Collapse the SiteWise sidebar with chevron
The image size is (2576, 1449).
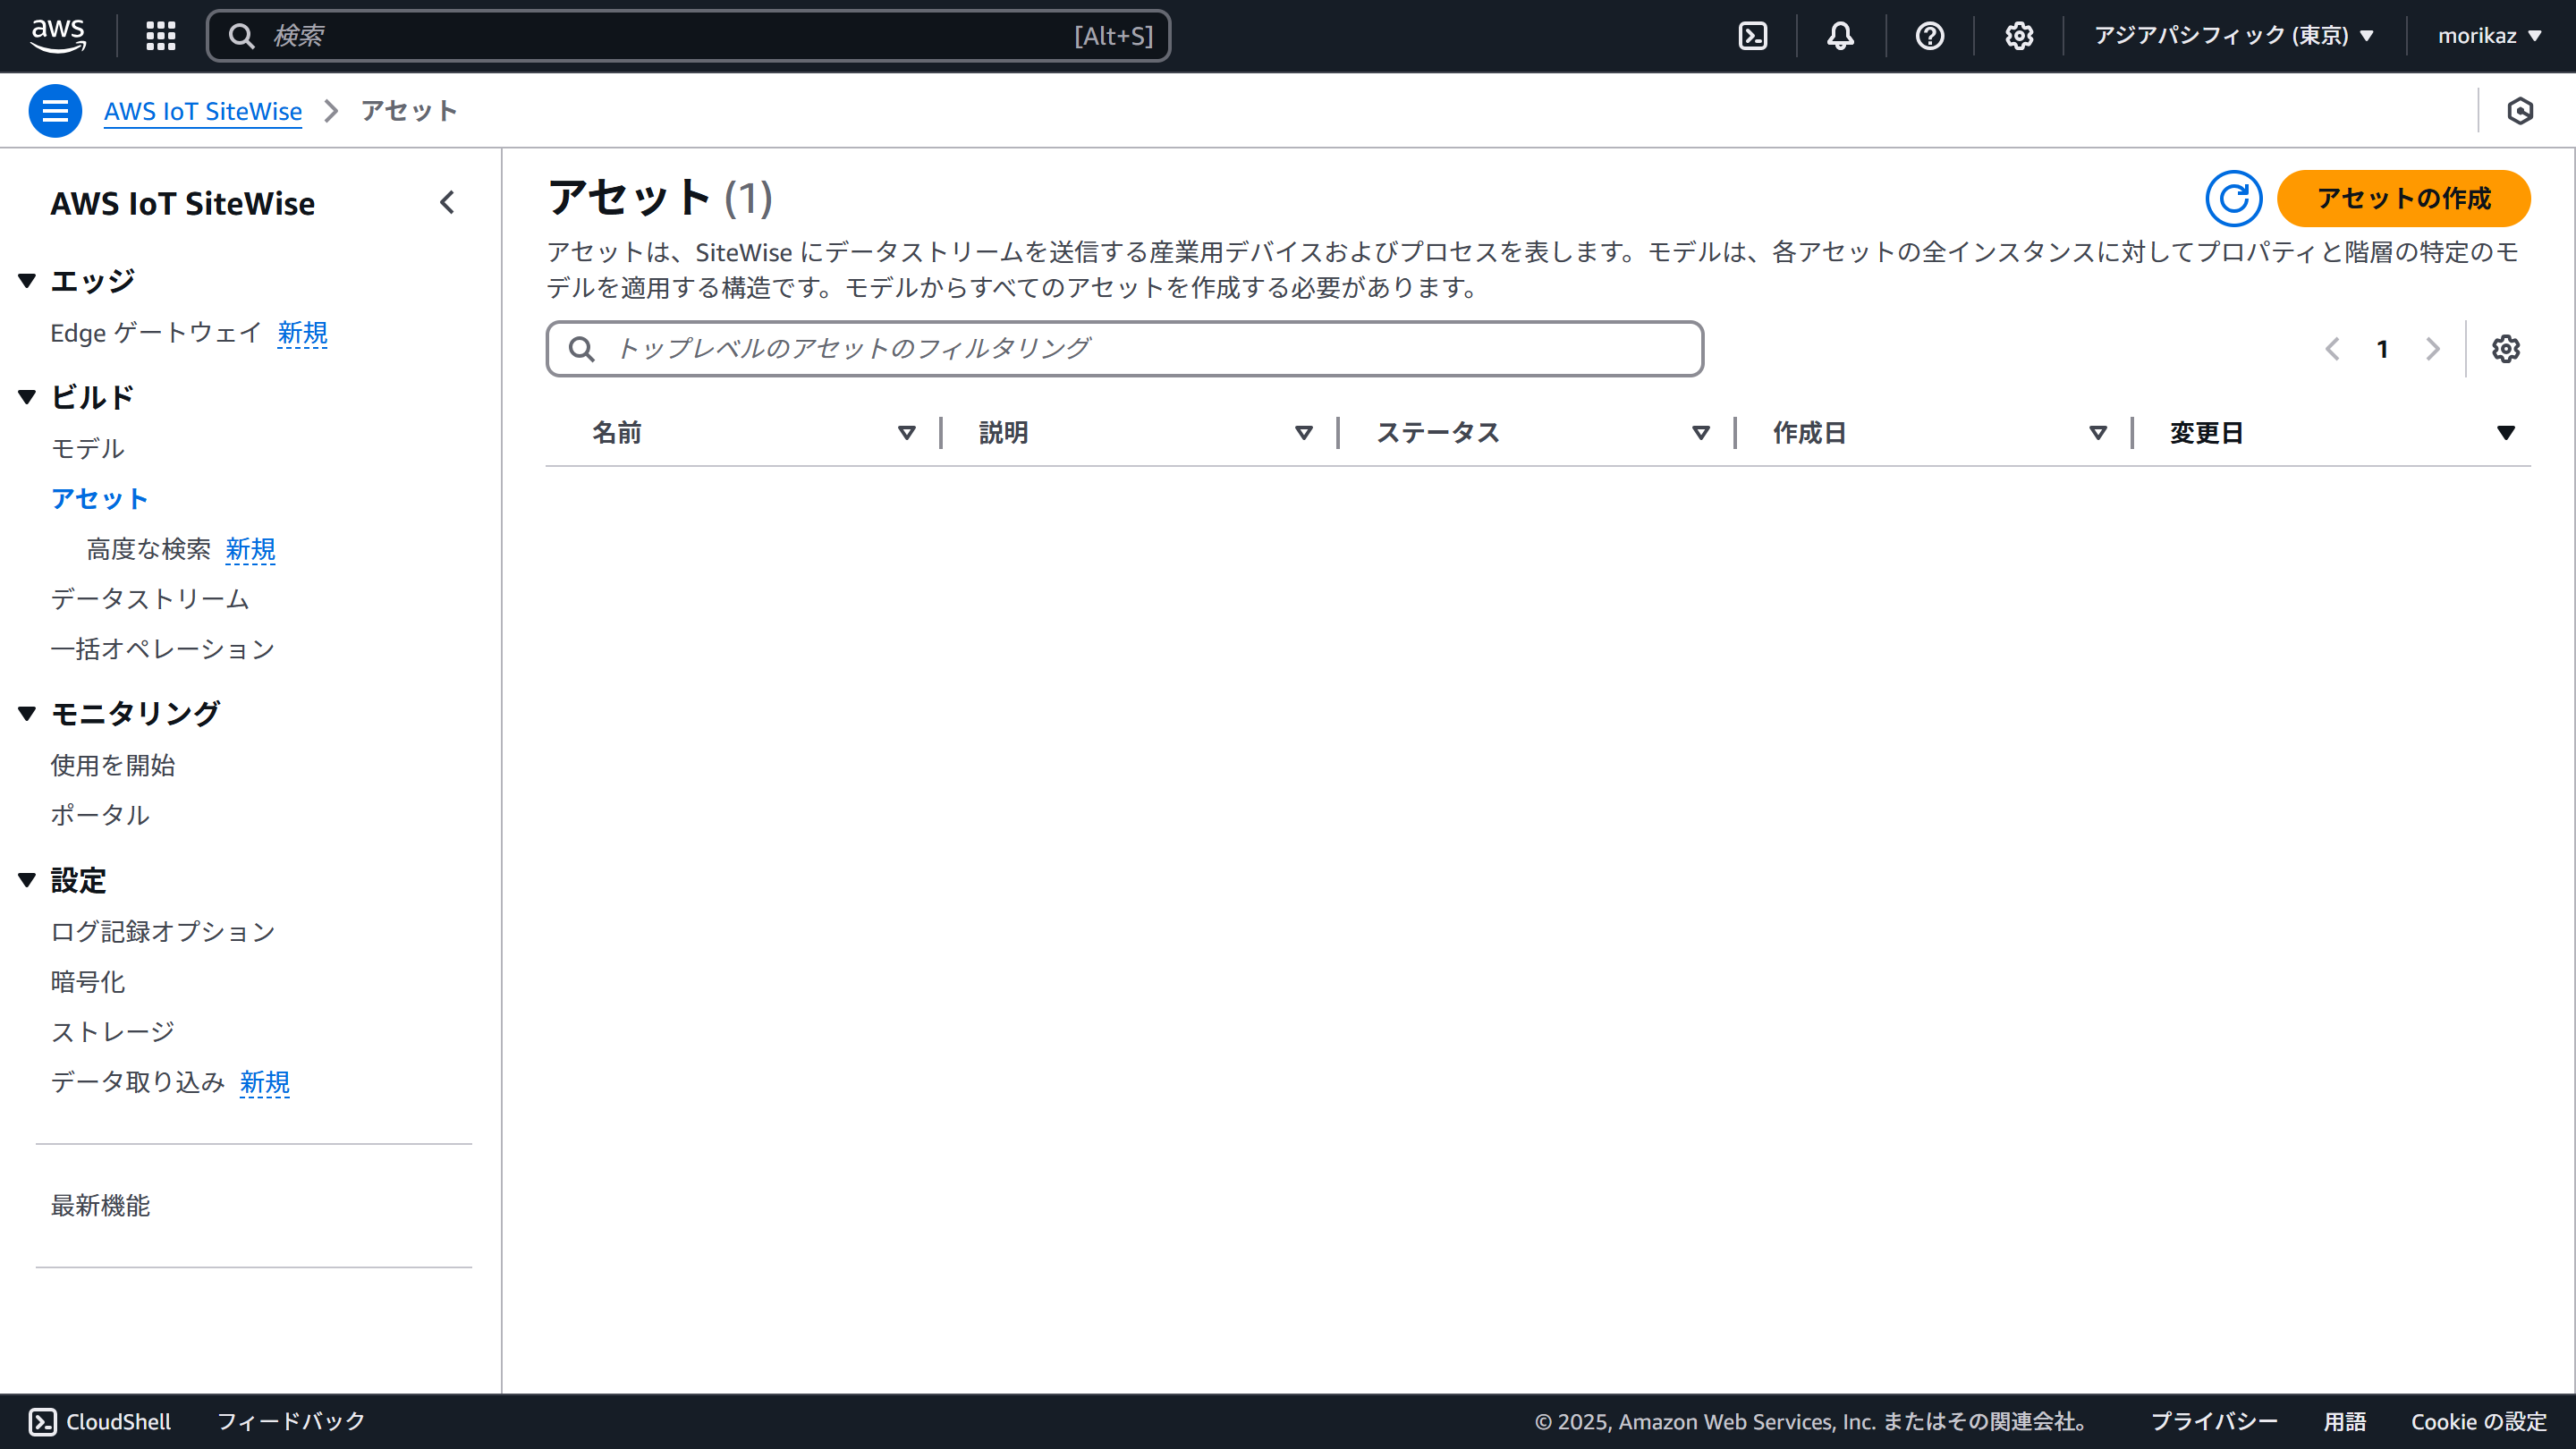[447, 203]
